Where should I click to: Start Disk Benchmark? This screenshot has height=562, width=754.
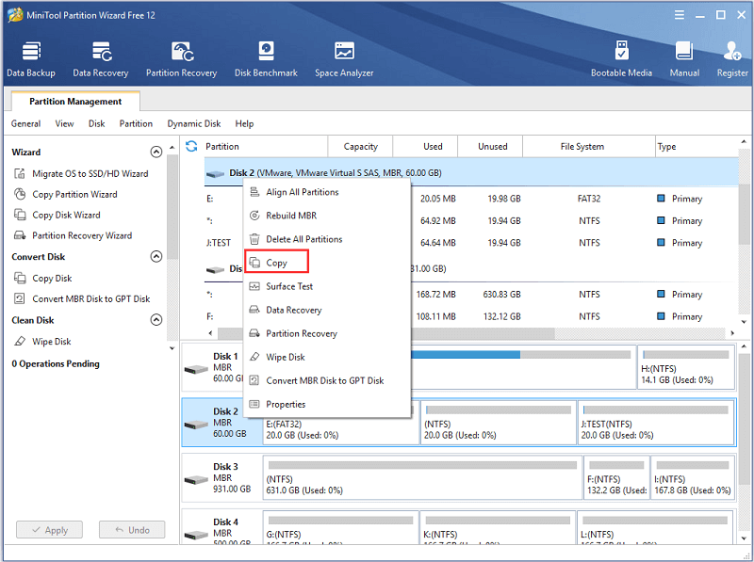click(266, 59)
